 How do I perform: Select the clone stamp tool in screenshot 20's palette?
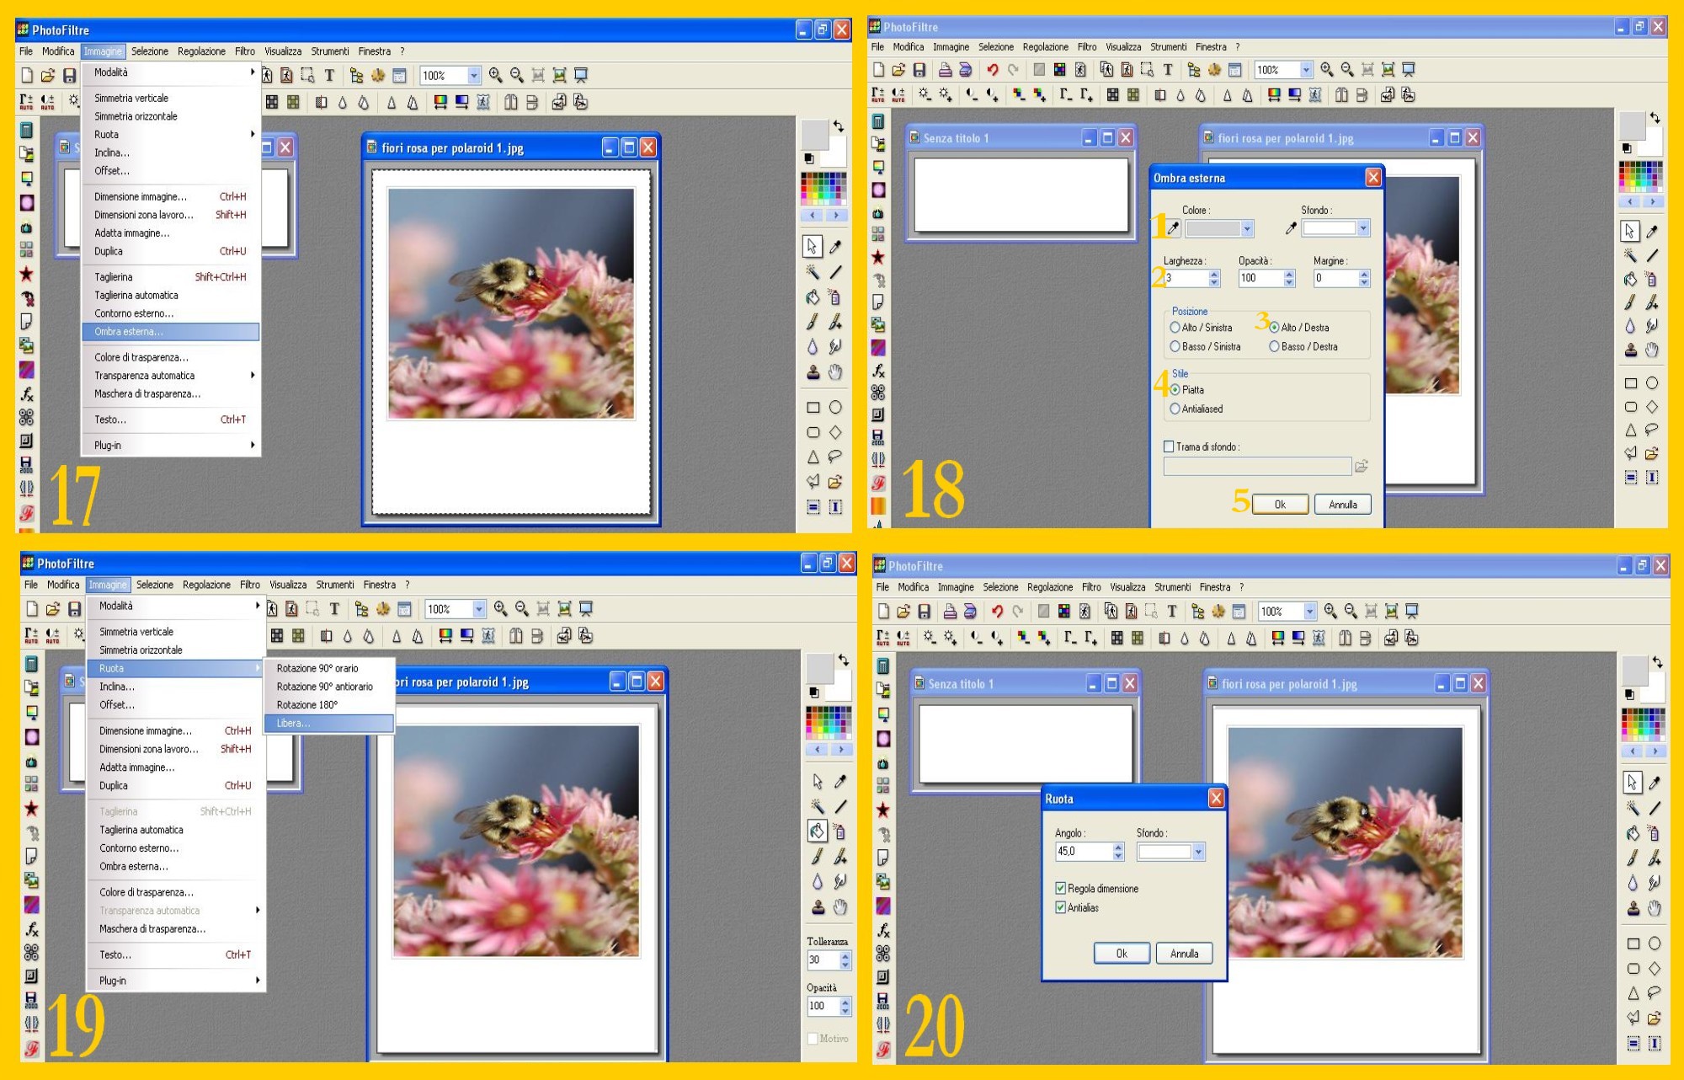click(x=1633, y=907)
